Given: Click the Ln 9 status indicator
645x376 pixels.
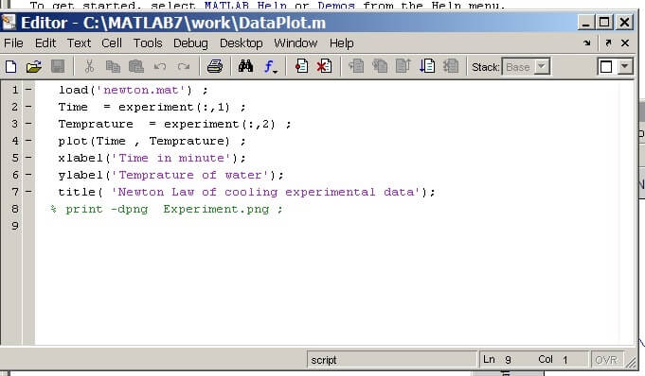Looking at the screenshot, I should point(497,360).
